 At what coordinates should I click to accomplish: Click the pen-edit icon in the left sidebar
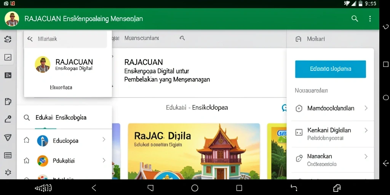(8, 119)
